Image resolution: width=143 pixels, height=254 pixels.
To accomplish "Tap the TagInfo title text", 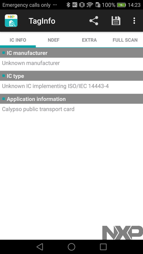I will click(42, 21).
